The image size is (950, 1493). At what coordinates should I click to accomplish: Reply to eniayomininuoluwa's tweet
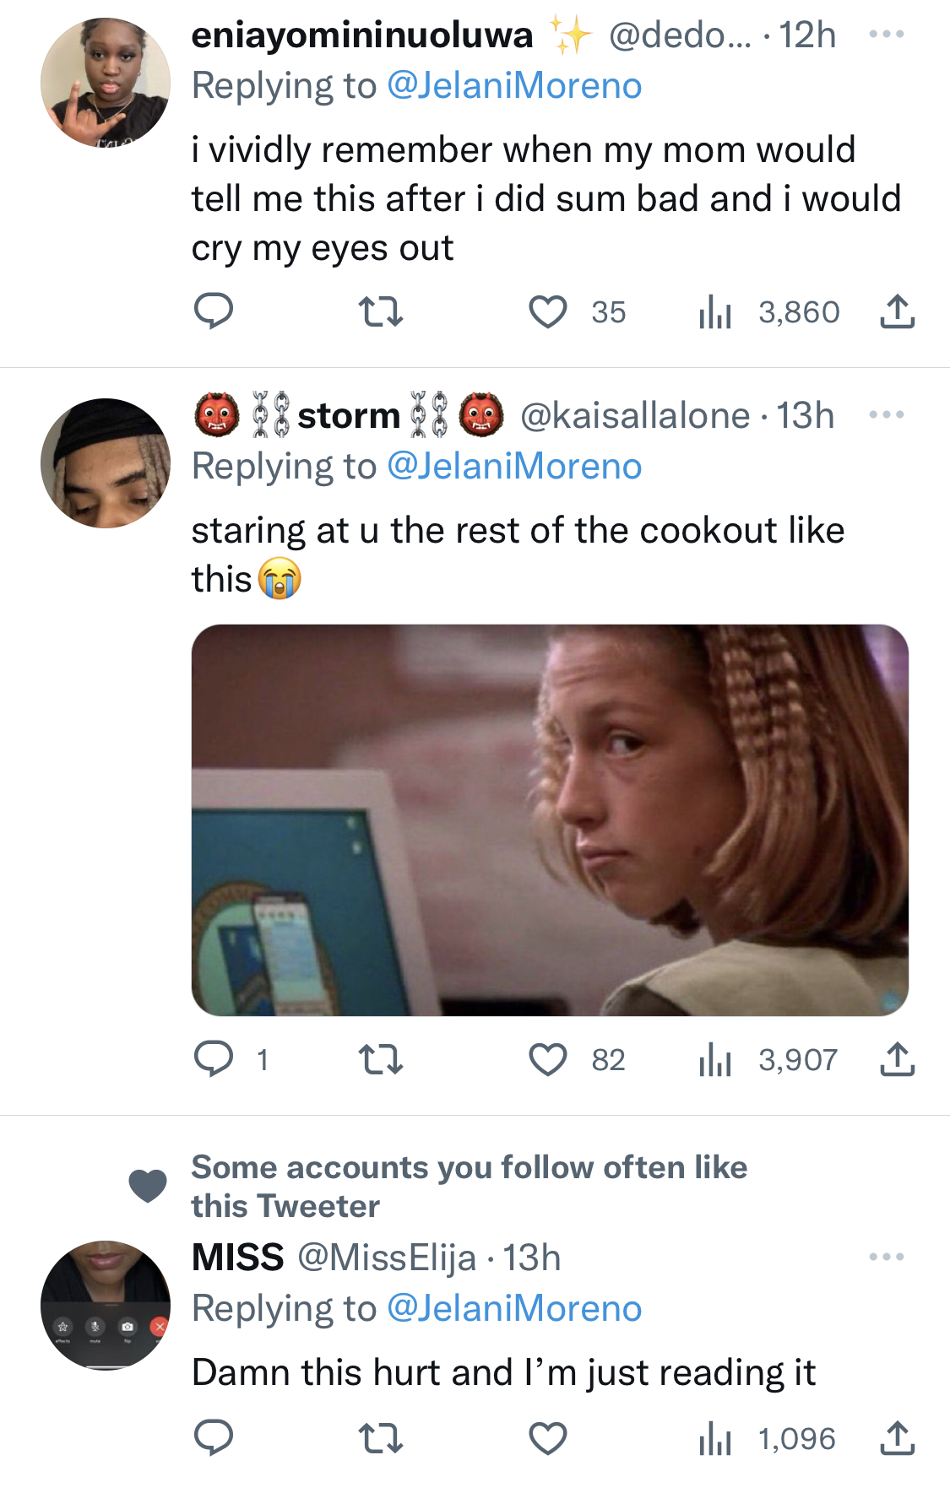[214, 311]
